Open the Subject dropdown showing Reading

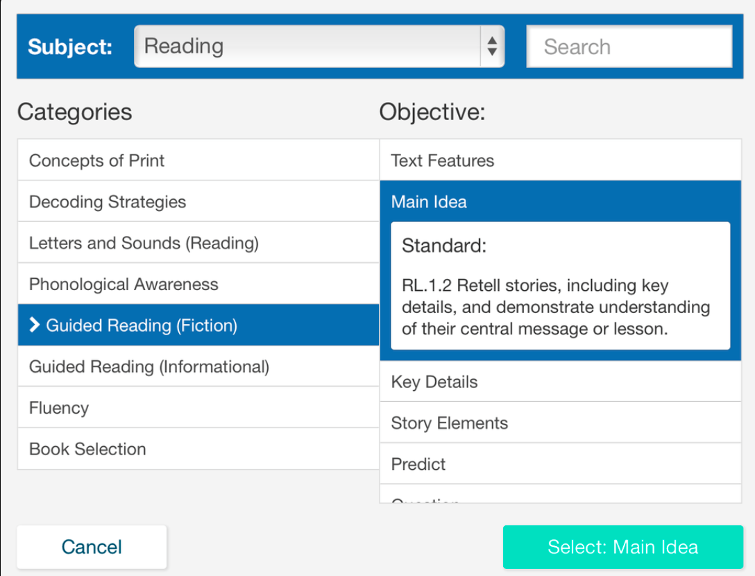point(309,46)
